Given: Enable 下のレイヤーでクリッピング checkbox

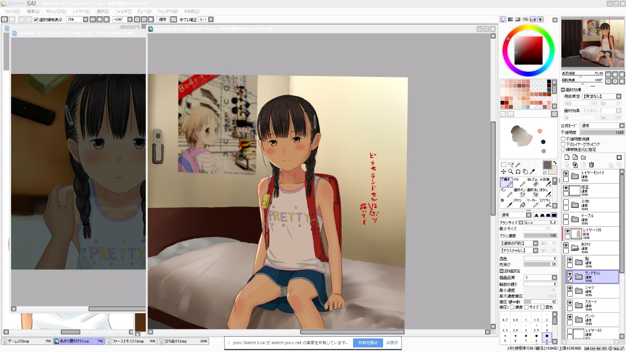Looking at the screenshot, I should (x=563, y=144).
